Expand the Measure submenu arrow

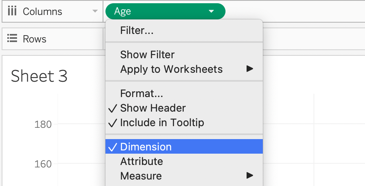(250, 175)
